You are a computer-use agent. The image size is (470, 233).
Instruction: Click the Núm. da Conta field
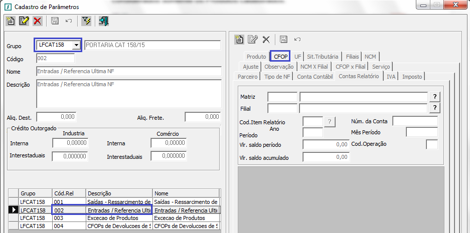415,121
